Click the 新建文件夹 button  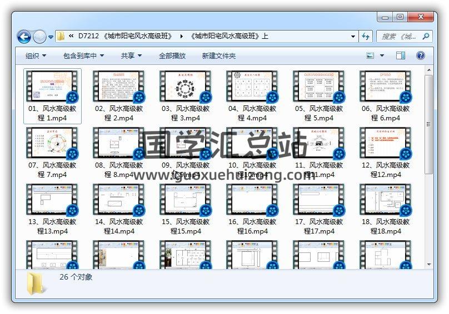pos(218,55)
